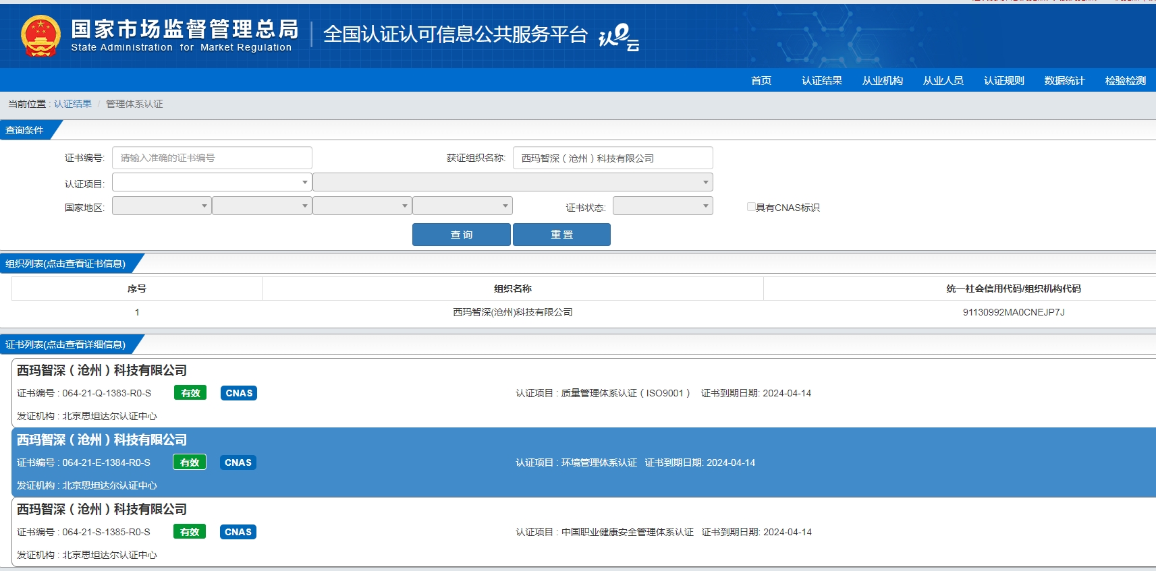
Task: Open the third 国家地区 dropdown
Action: [x=362, y=206]
